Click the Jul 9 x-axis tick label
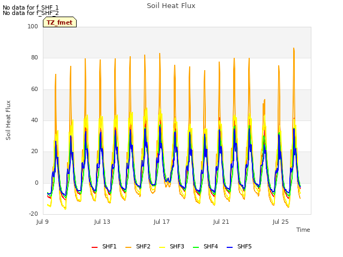Viewport: 343px width, 257px height. pyautogui.click(x=42, y=222)
